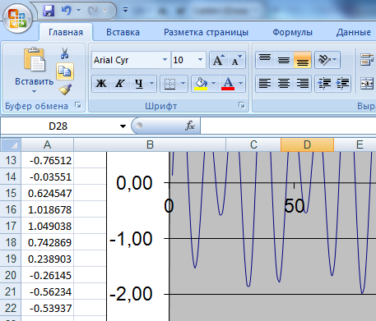Undo the last action
The height and width of the screenshot is (321, 376).
point(67,11)
